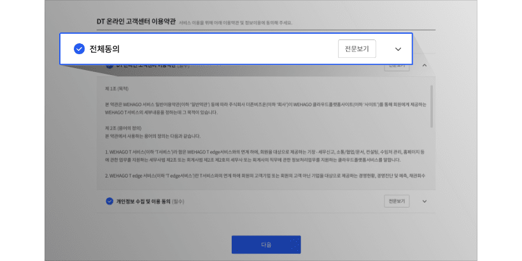
Task: Select the 제 2조 (용어의 정의) heading
Action: 123,128
